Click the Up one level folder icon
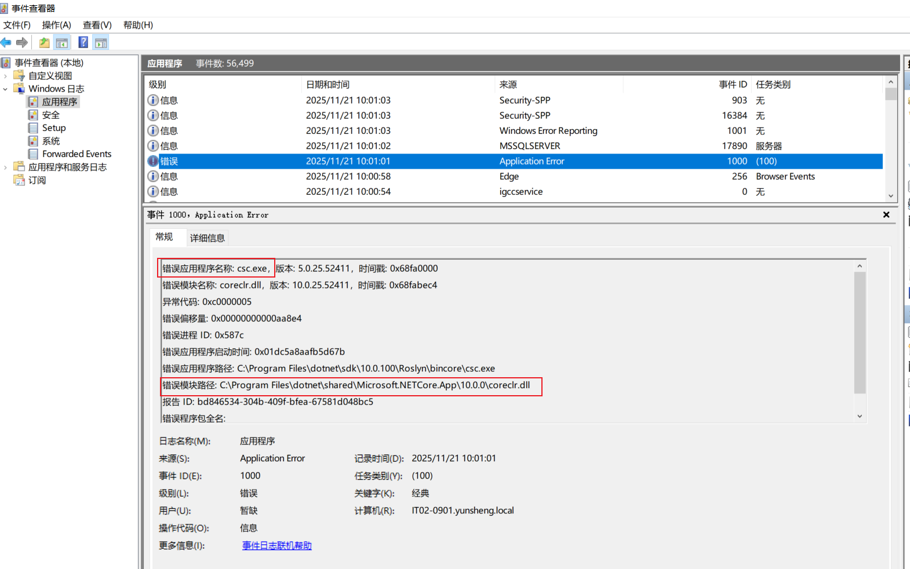The width and height of the screenshot is (910, 569). (x=44, y=42)
